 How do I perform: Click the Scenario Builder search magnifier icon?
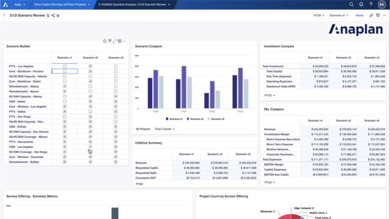(105, 41)
